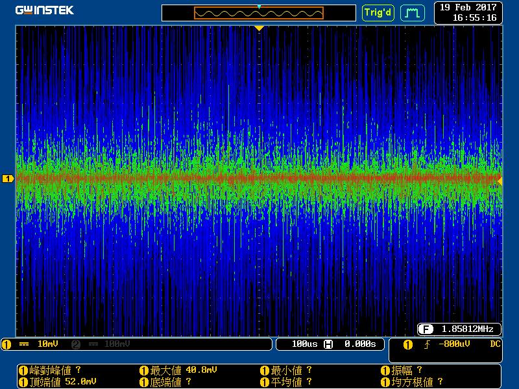Click the 最大值 40.8mV measurement

(179, 370)
